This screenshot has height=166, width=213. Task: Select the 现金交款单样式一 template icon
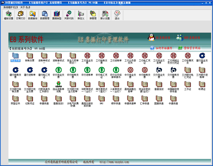click(x=73, y=58)
